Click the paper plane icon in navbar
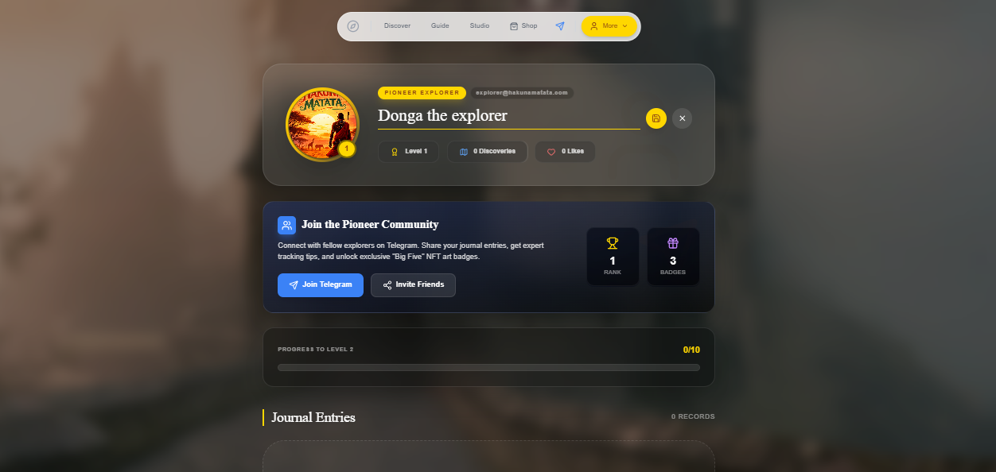The width and height of the screenshot is (996, 472). coord(560,26)
